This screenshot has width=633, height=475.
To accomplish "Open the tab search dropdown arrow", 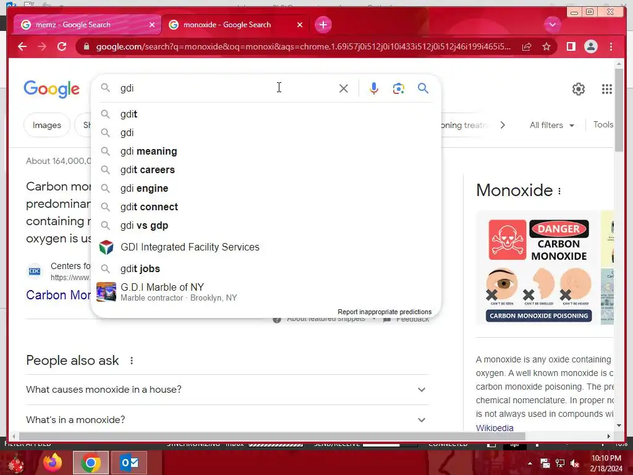I will click(552, 25).
